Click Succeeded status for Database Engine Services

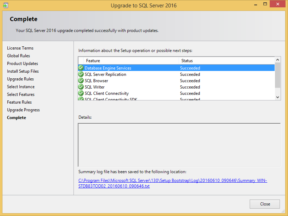tap(190, 68)
